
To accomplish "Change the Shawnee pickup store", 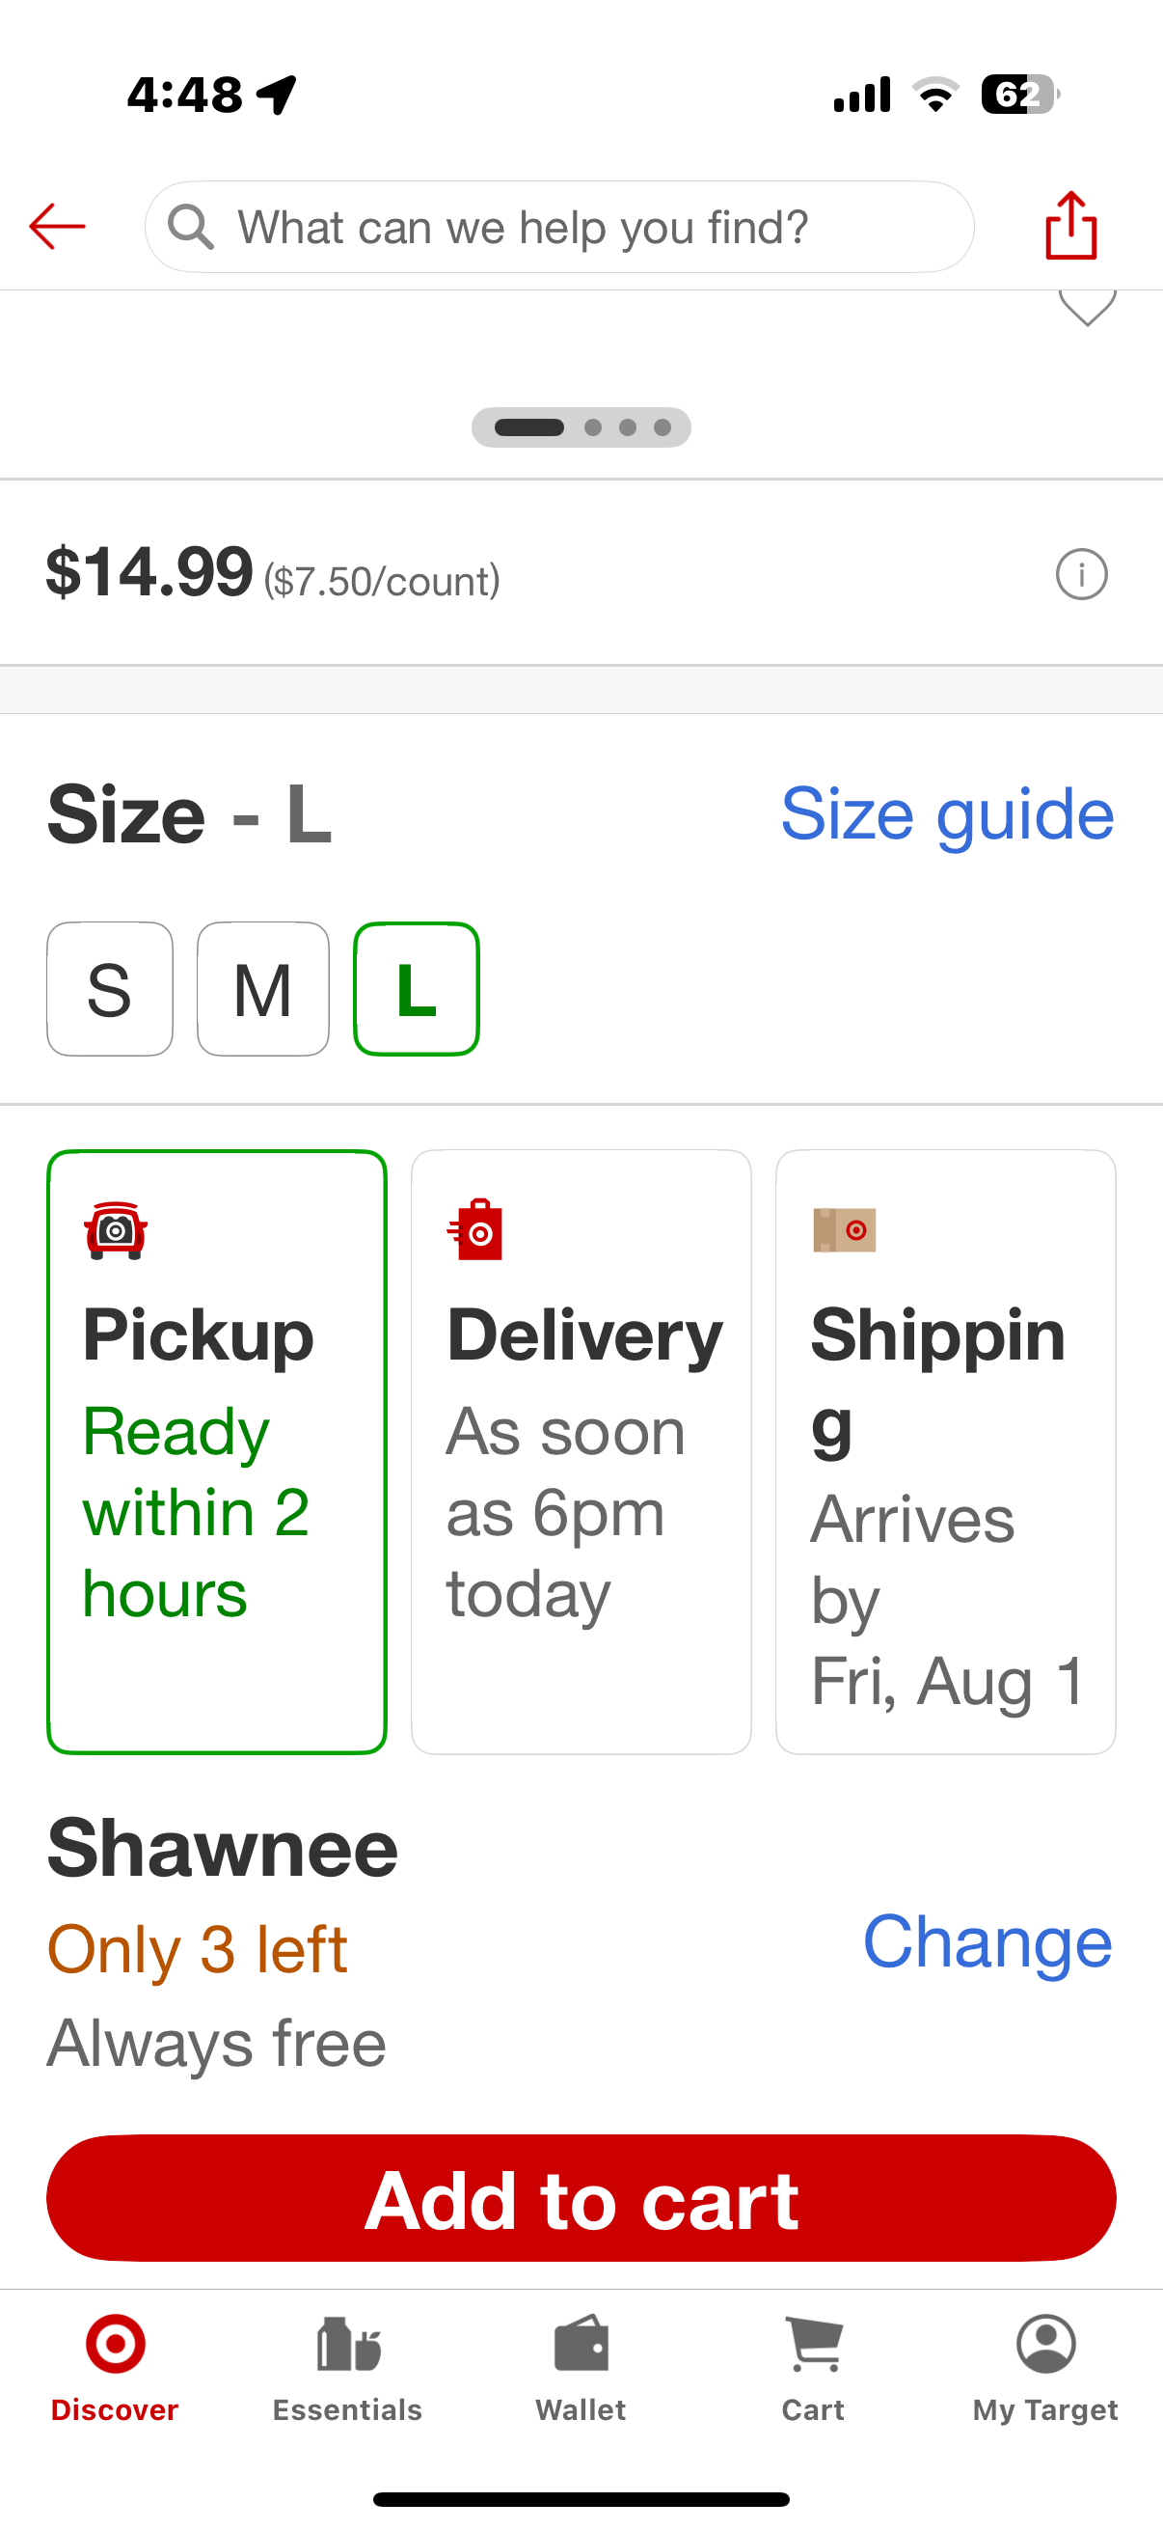I will point(987,1941).
